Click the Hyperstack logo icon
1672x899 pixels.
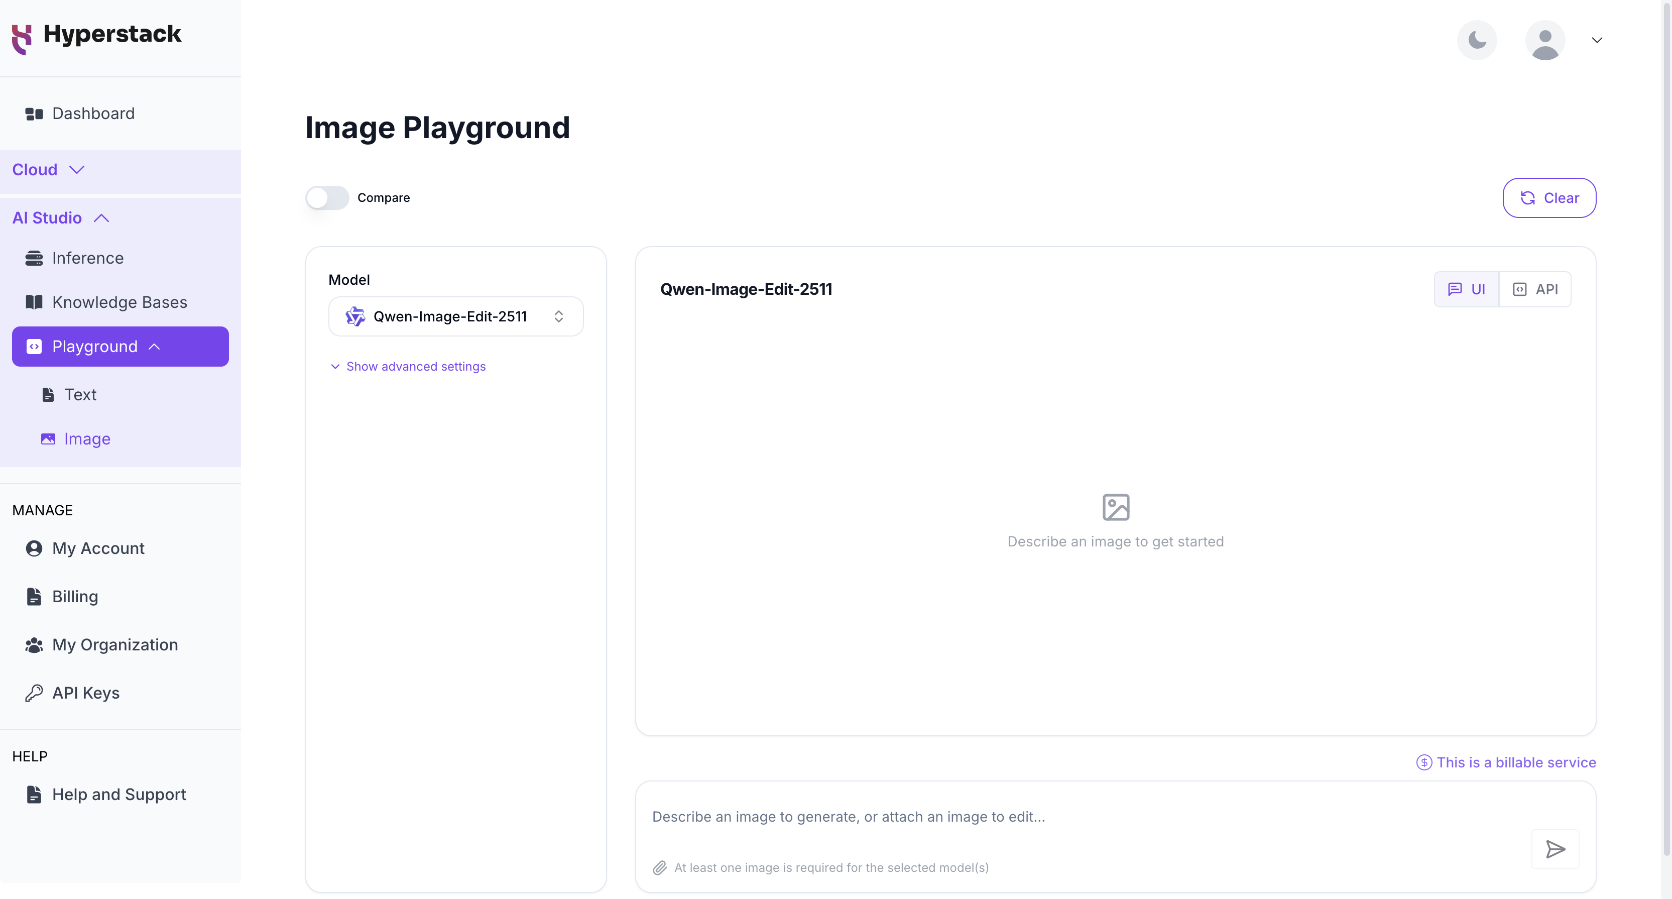(22, 39)
